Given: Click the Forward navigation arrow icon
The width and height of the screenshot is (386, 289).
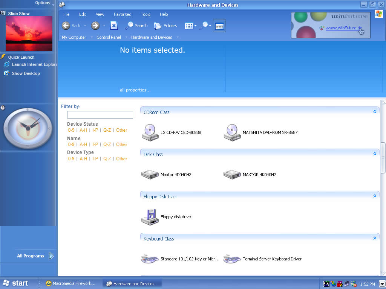Looking at the screenshot, I should coord(95,26).
